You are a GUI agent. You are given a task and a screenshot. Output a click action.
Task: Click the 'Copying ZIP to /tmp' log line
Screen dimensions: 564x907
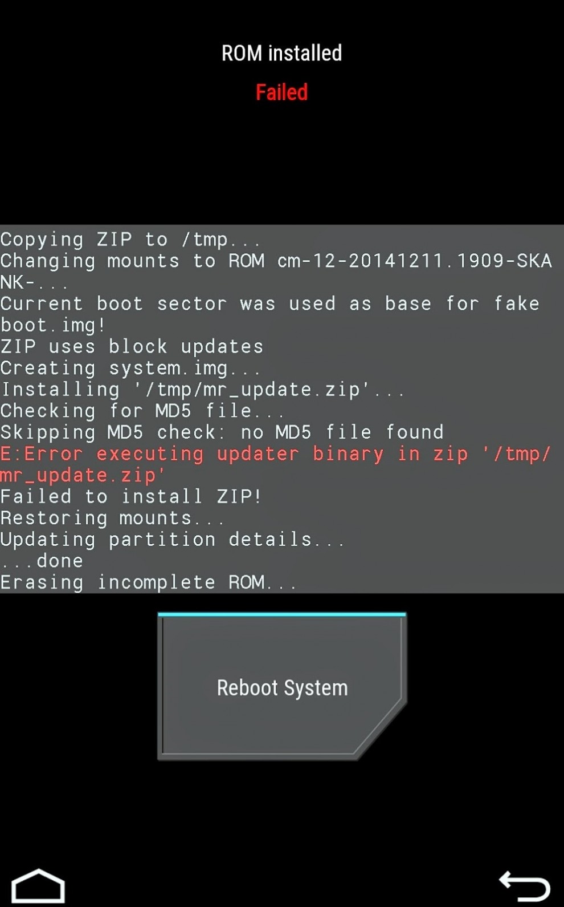pos(130,240)
